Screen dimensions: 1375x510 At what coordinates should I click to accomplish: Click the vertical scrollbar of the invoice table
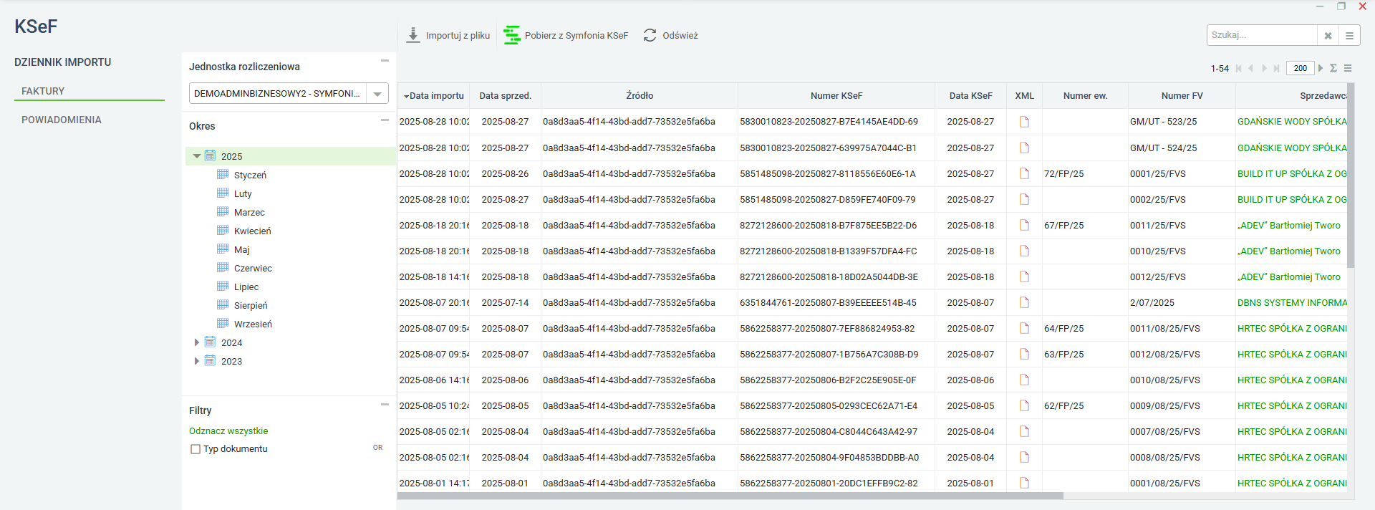point(1351,175)
